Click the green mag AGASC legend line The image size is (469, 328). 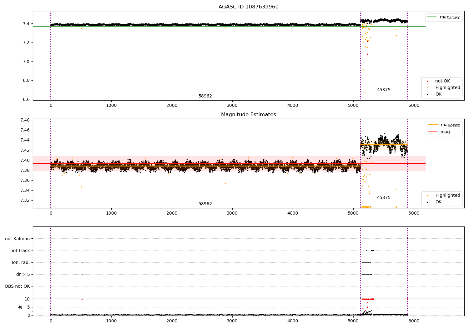tap(432, 17)
